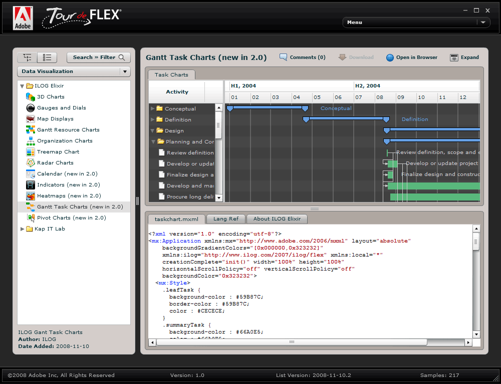Click the Expand panel icon

click(454, 57)
